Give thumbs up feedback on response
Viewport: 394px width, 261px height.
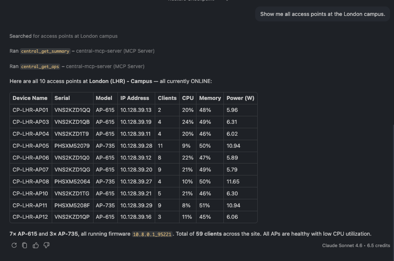[x=36, y=245]
